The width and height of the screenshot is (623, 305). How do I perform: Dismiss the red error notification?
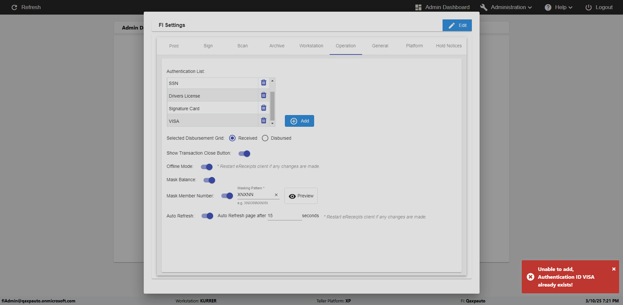pyautogui.click(x=614, y=269)
